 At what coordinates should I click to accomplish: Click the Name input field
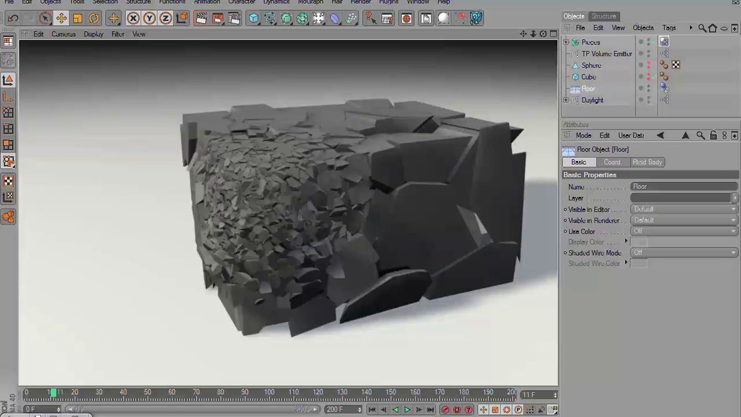[684, 187]
